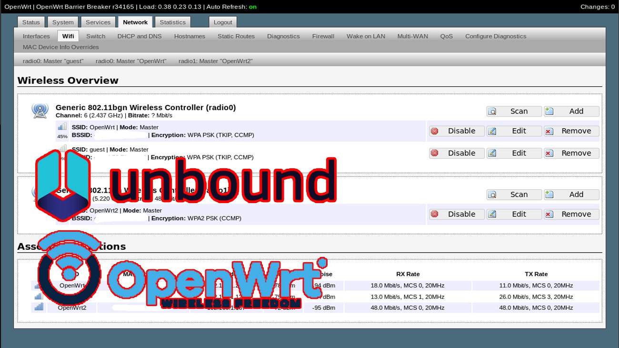Open the Switch submenu
The width and height of the screenshot is (619, 348).
pos(96,36)
